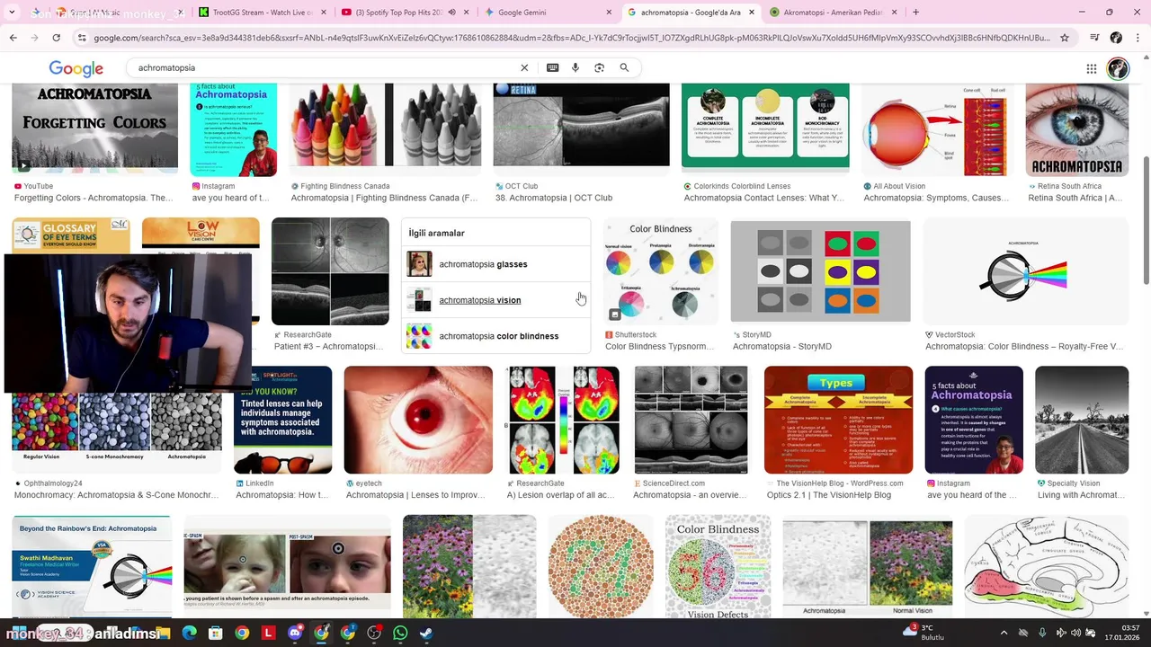Open the media controls button in toolbar

[1094, 38]
